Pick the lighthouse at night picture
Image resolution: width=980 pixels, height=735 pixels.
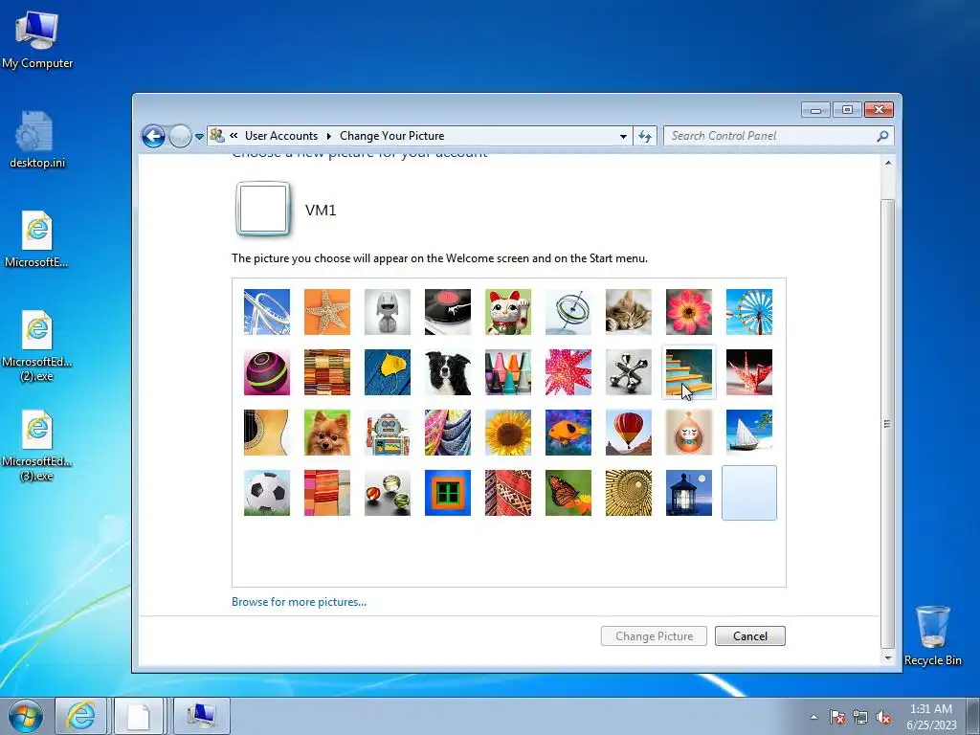(x=689, y=493)
